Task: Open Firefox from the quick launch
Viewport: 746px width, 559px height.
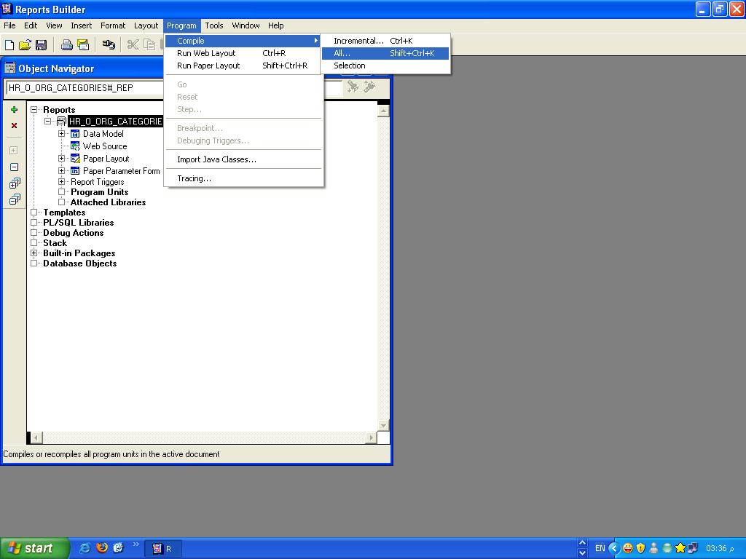Action: [x=102, y=548]
